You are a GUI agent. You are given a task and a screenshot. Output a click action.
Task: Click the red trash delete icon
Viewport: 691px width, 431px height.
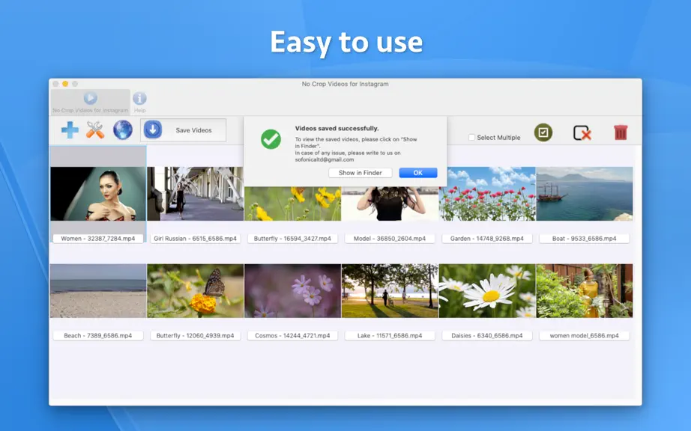point(621,132)
